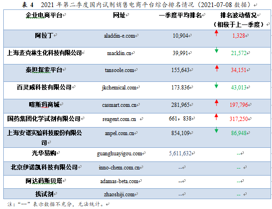The image size is (272, 209).
Task: Click the name '光华易购'
Action: pos(44,153)
